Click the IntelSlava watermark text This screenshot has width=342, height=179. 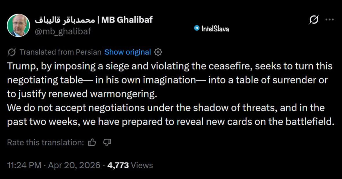215,29
